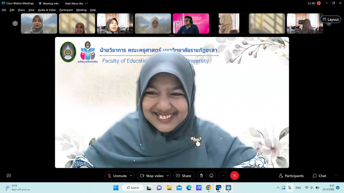Click the Share content button
The height and width of the screenshot is (193, 344).
pyautogui.click(x=184, y=175)
